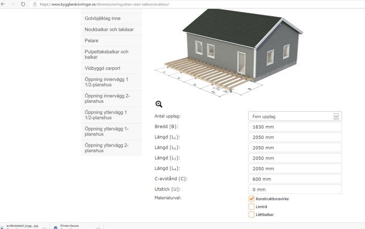This screenshot has width=365, height=229.
Task: Click the padlock site security icon
Action: 35,4
